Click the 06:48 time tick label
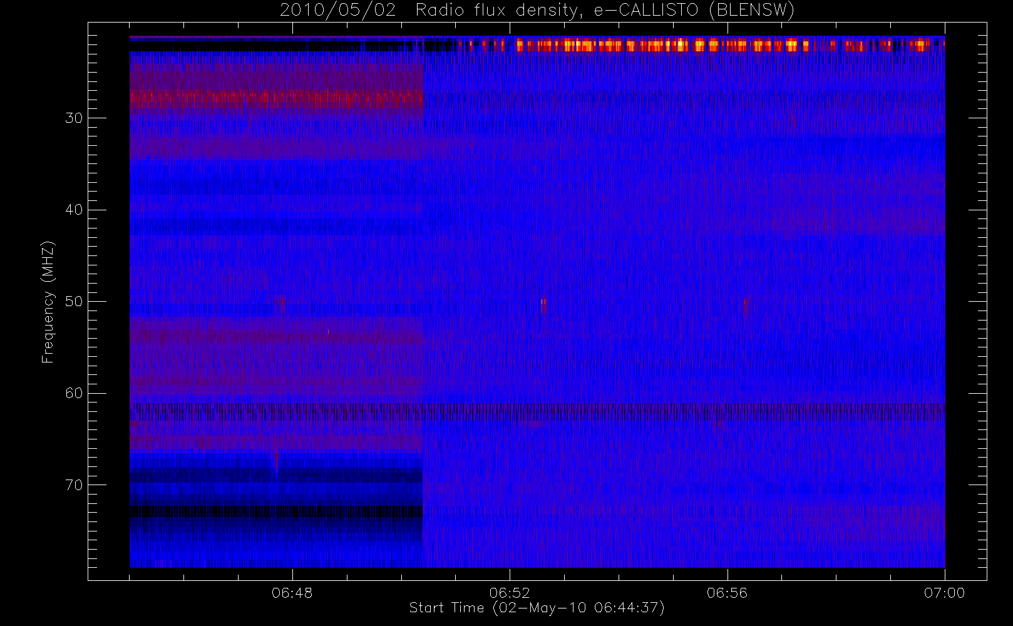 pyautogui.click(x=292, y=592)
